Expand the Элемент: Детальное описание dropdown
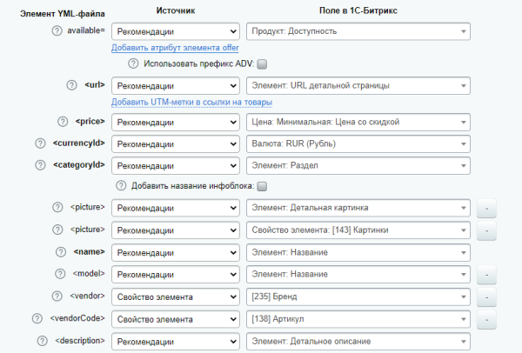The height and width of the screenshot is (353, 522). tap(358, 342)
